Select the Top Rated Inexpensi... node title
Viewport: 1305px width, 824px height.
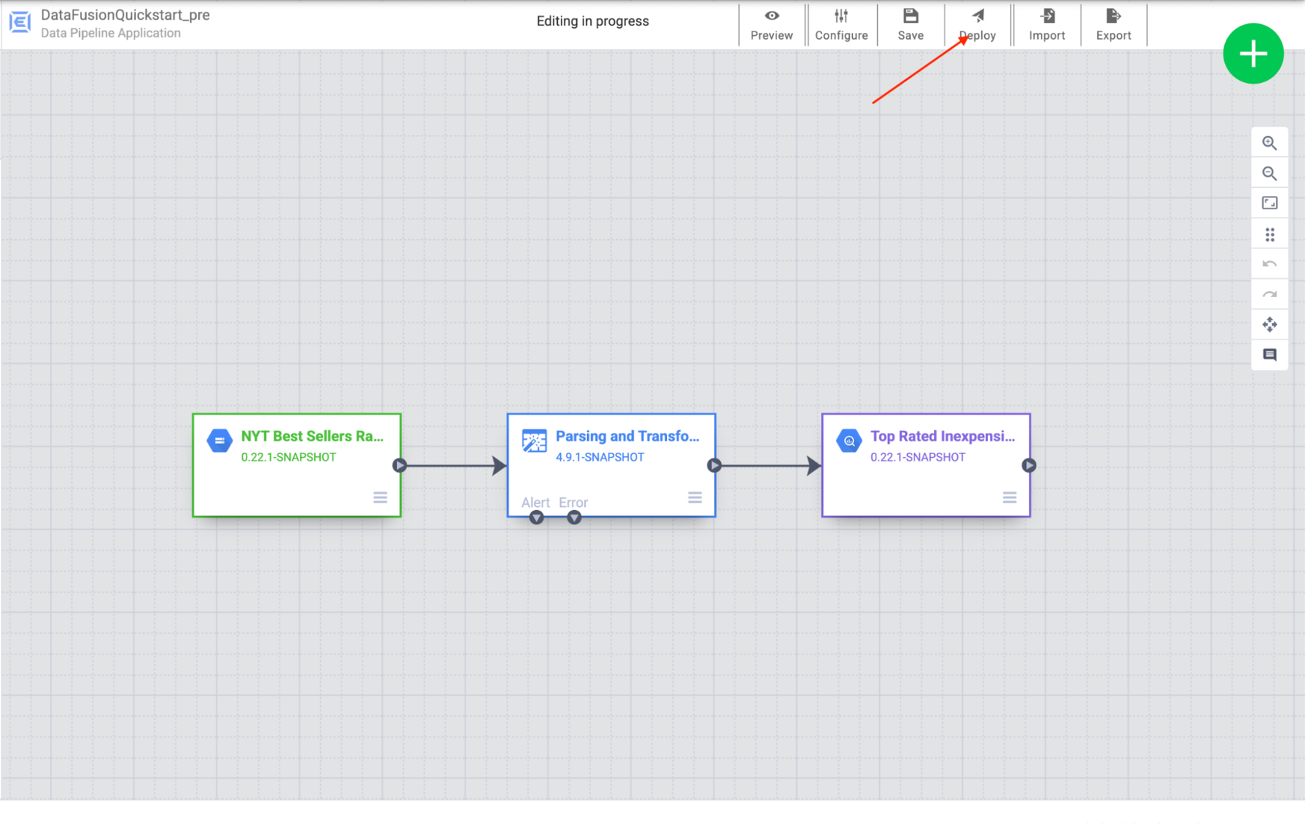click(x=942, y=436)
